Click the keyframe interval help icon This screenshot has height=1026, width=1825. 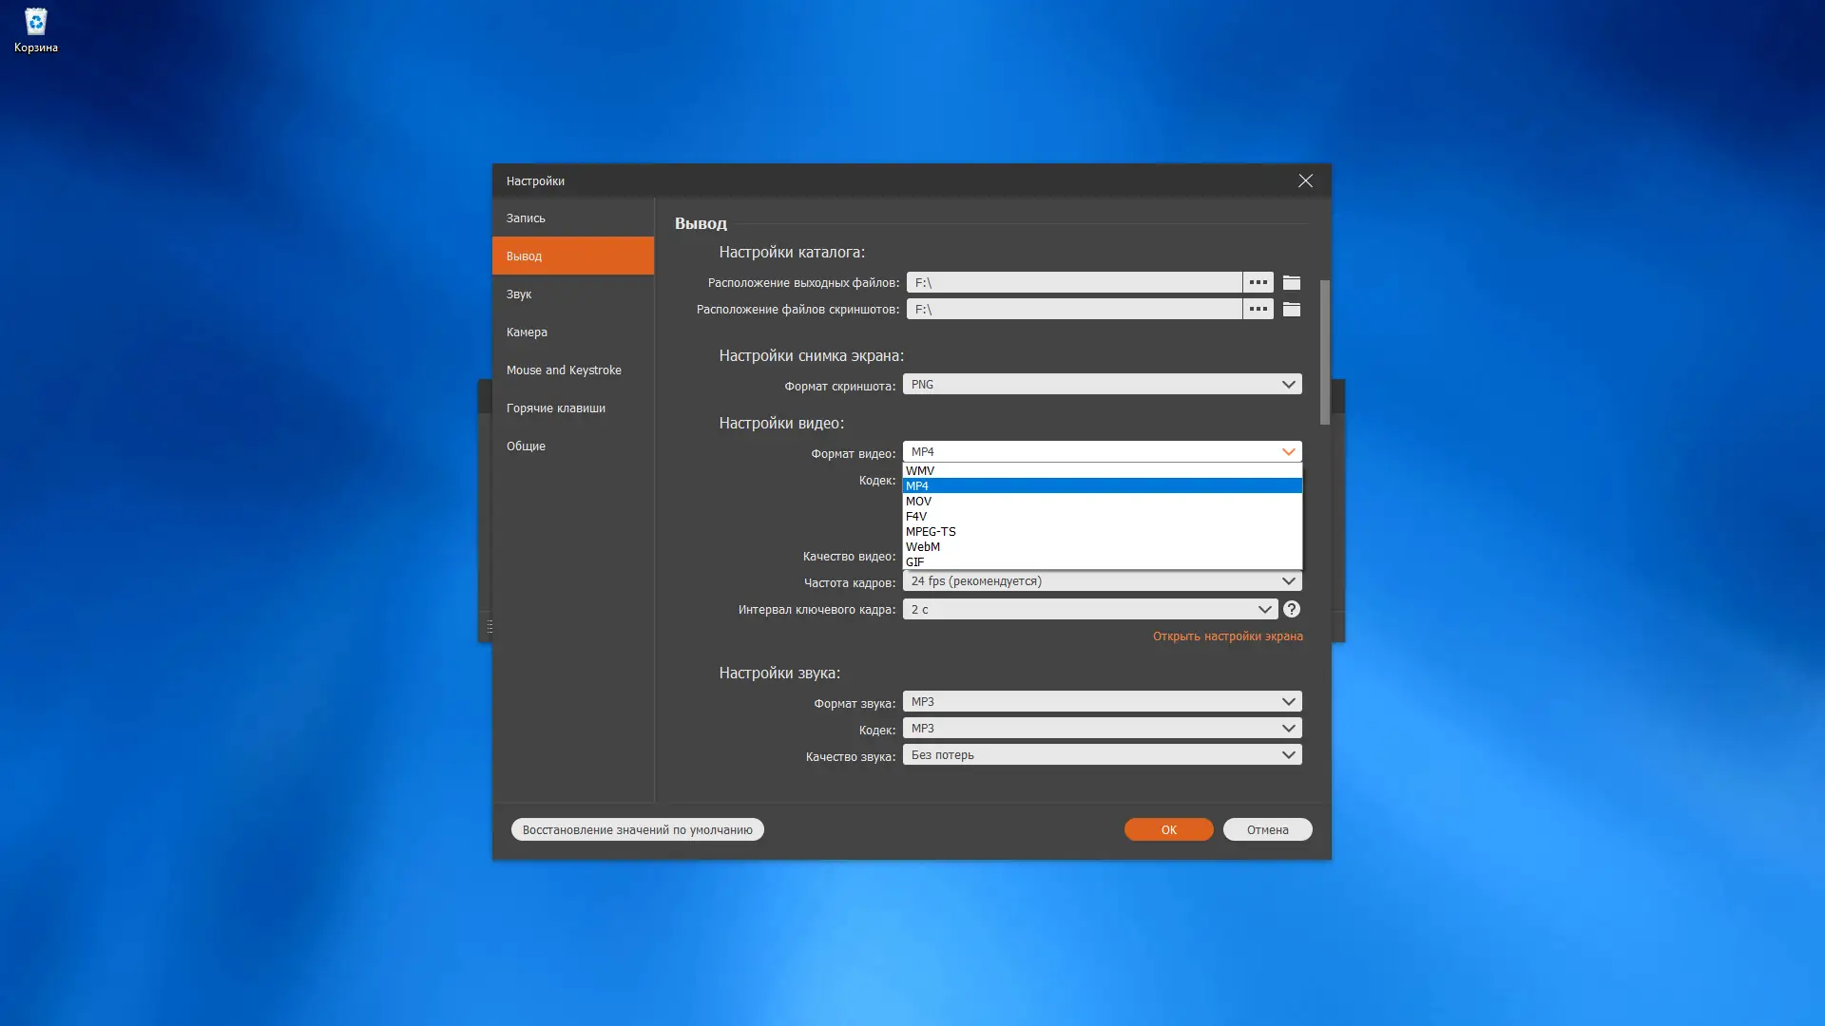click(x=1291, y=610)
